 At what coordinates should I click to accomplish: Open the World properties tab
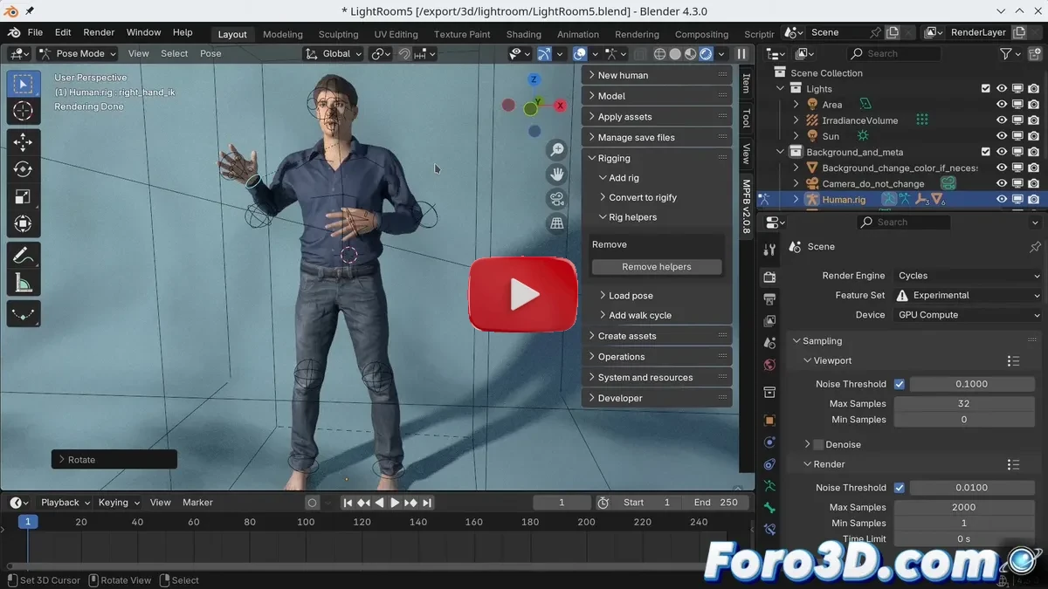[x=769, y=365]
